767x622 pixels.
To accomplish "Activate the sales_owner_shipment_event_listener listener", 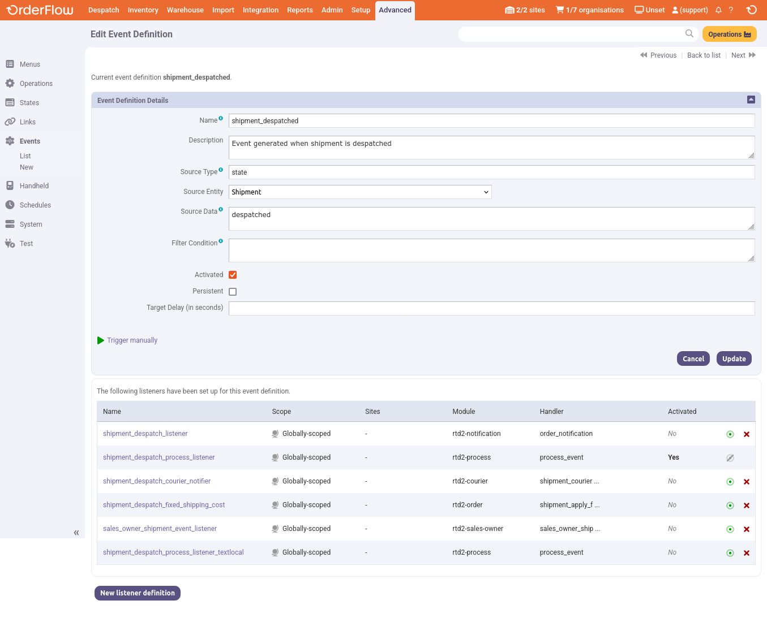I will (x=730, y=529).
